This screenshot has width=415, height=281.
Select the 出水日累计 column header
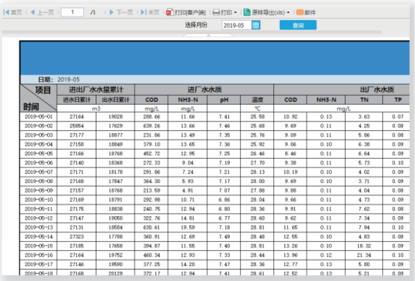click(115, 99)
